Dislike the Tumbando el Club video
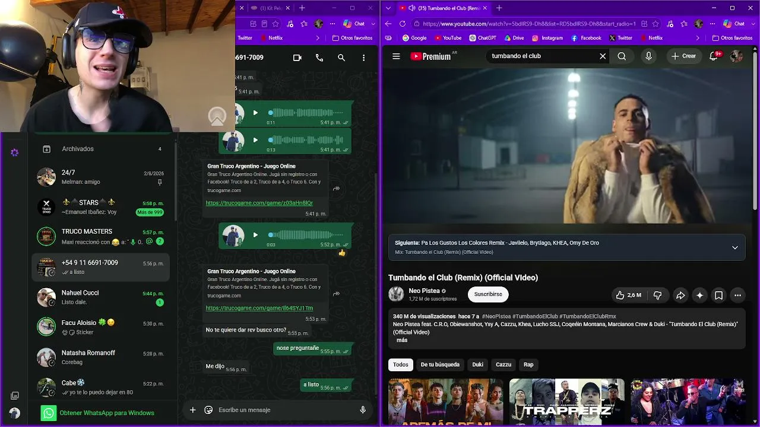The image size is (760, 427). (x=657, y=295)
